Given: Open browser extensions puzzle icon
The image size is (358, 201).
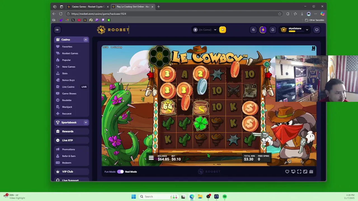Looking at the screenshot, I should click(x=288, y=14).
